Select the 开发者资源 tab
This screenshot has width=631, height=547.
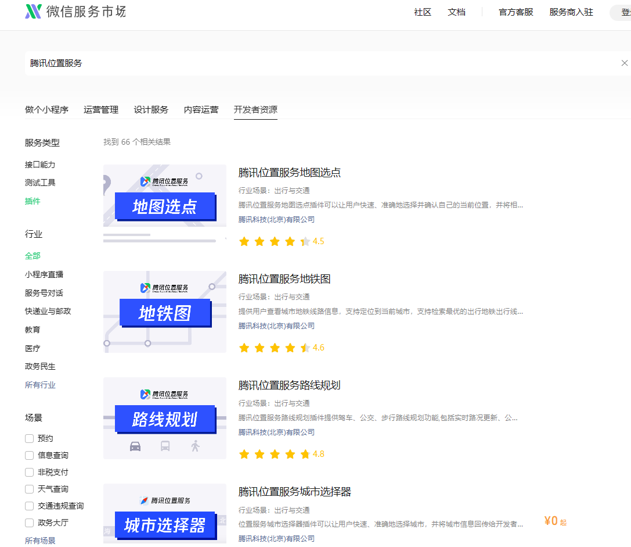coord(255,110)
